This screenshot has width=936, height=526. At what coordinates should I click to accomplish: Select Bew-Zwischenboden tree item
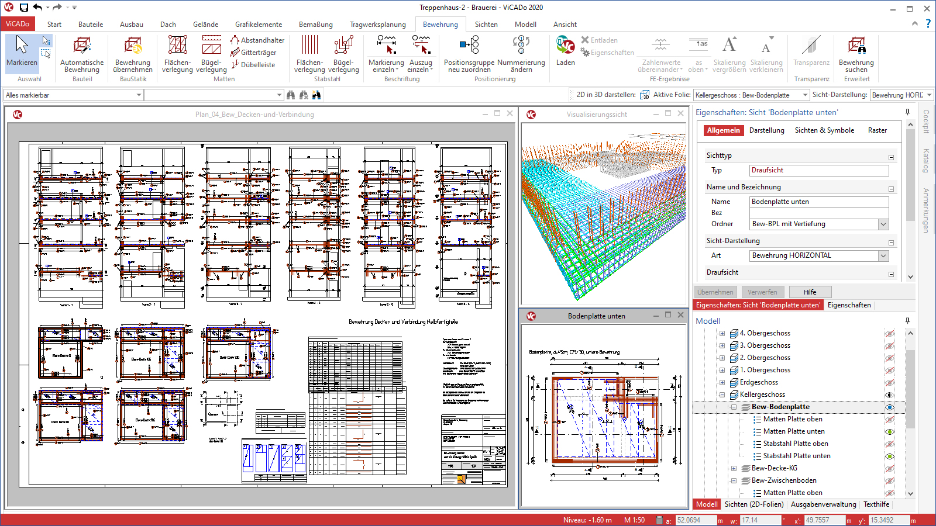(784, 480)
